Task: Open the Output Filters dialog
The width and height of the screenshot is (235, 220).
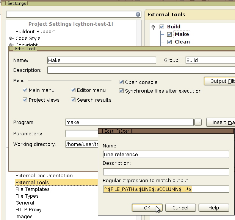Action: (x=219, y=81)
